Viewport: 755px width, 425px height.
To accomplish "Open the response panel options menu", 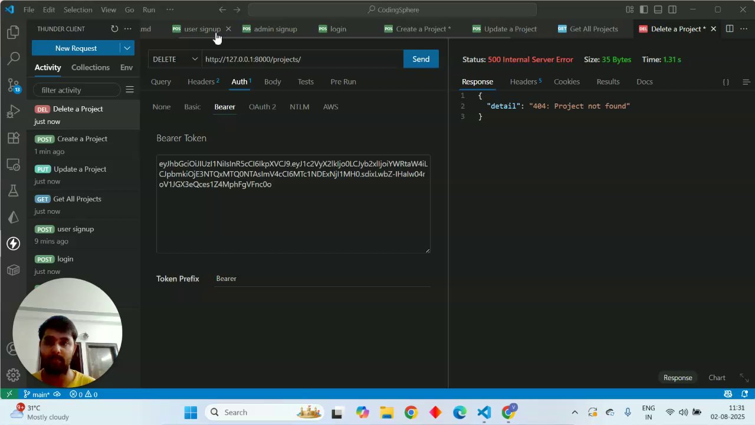I will (746, 82).
